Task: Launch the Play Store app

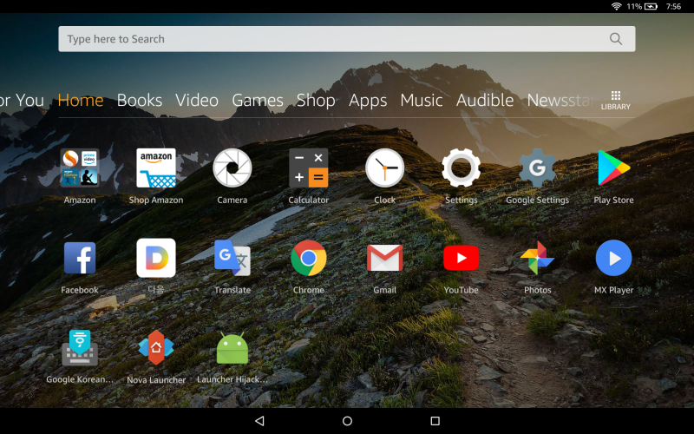Action: coord(613,168)
